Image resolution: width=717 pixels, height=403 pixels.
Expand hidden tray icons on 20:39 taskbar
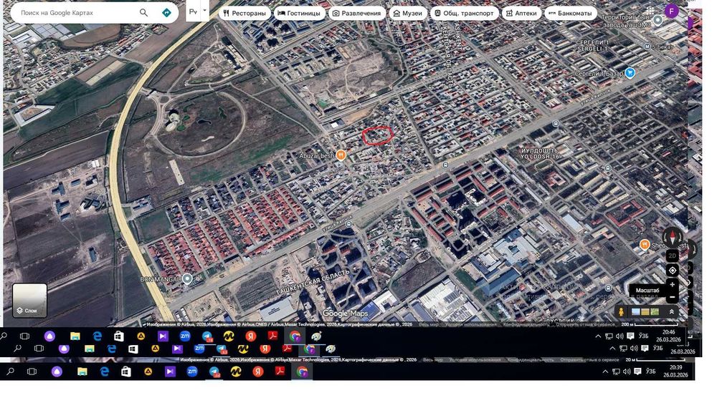tap(605, 372)
